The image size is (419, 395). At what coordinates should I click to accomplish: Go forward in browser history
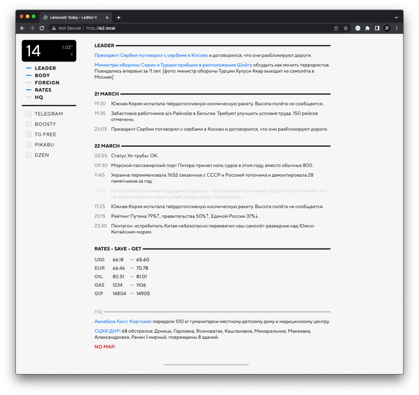click(x=32, y=28)
